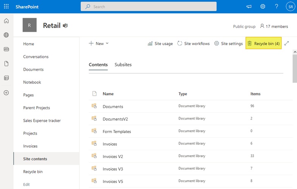
Task: Open the megaphone notifications icon
Action: point(249,7)
